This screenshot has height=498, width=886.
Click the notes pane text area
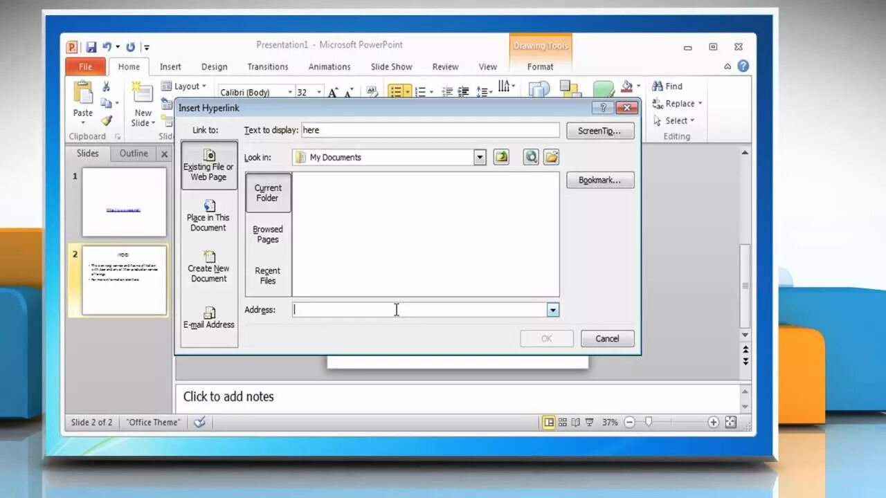coord(457,397)
